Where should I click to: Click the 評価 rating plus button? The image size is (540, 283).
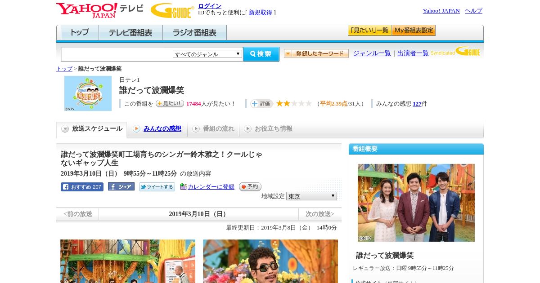point(261,104)
